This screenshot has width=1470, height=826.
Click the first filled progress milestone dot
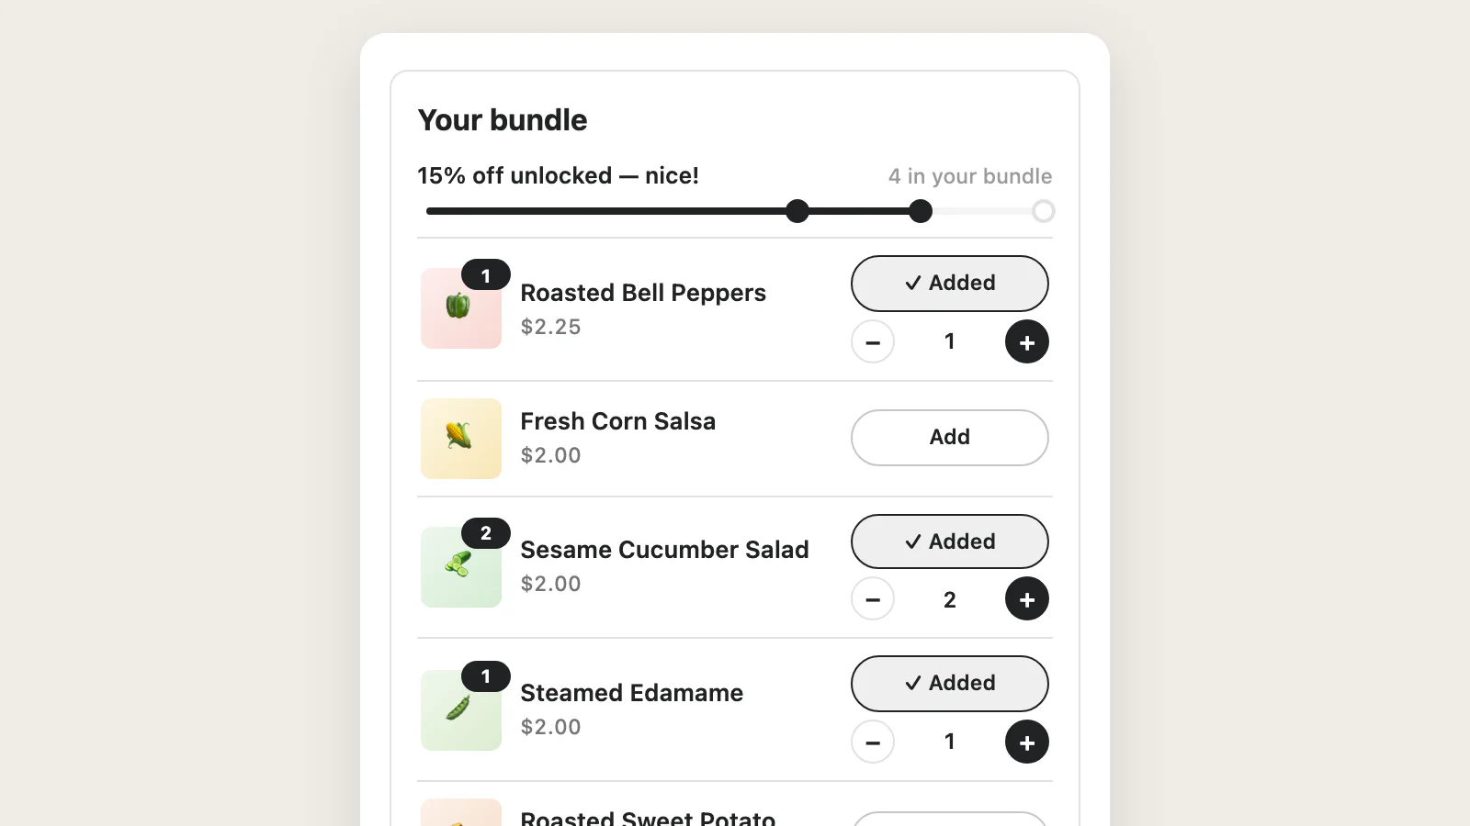coord(797,211)
